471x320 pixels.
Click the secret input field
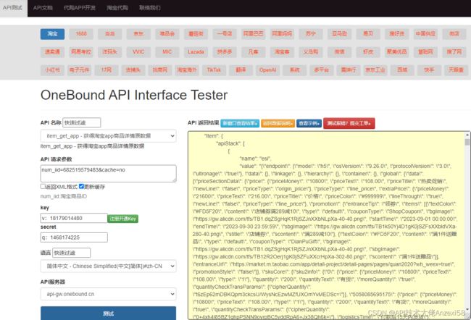click(74, 237)
